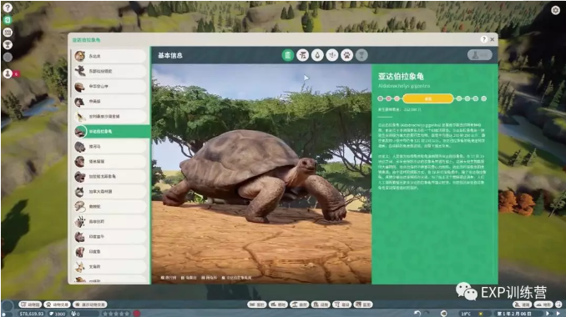Click the 19°C temperature readout
This screenshot has width=566, height=317.
pyautogui.click(x=466, y=314)
